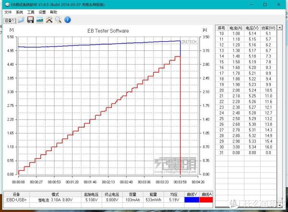Click the blue info about icon
The image size is (288, 212).
67,20
